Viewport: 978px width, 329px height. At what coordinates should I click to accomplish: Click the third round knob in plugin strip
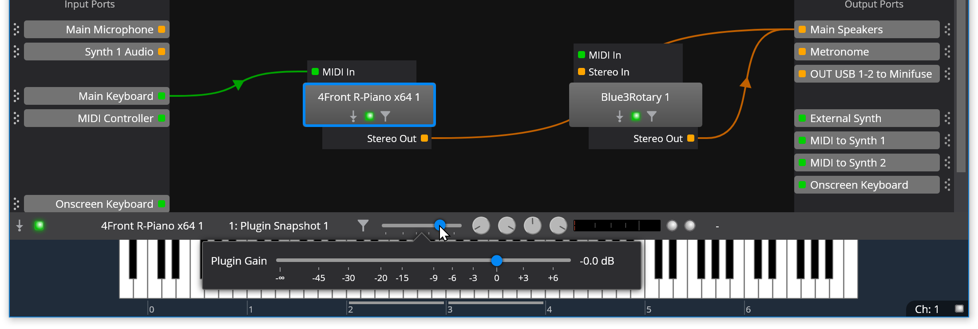click(x=532, y=226)
